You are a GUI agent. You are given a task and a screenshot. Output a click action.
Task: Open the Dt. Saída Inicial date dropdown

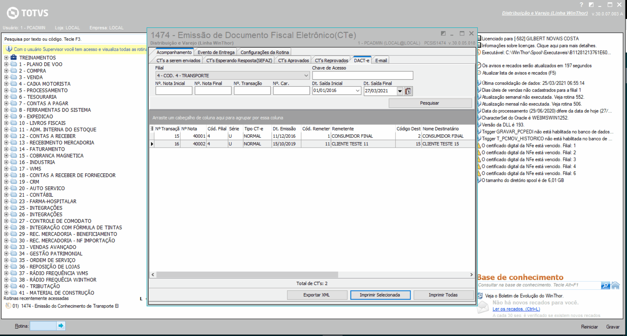[x=358, y=91]
